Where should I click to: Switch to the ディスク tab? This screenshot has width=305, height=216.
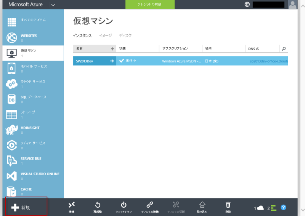(x=125, y=35)
